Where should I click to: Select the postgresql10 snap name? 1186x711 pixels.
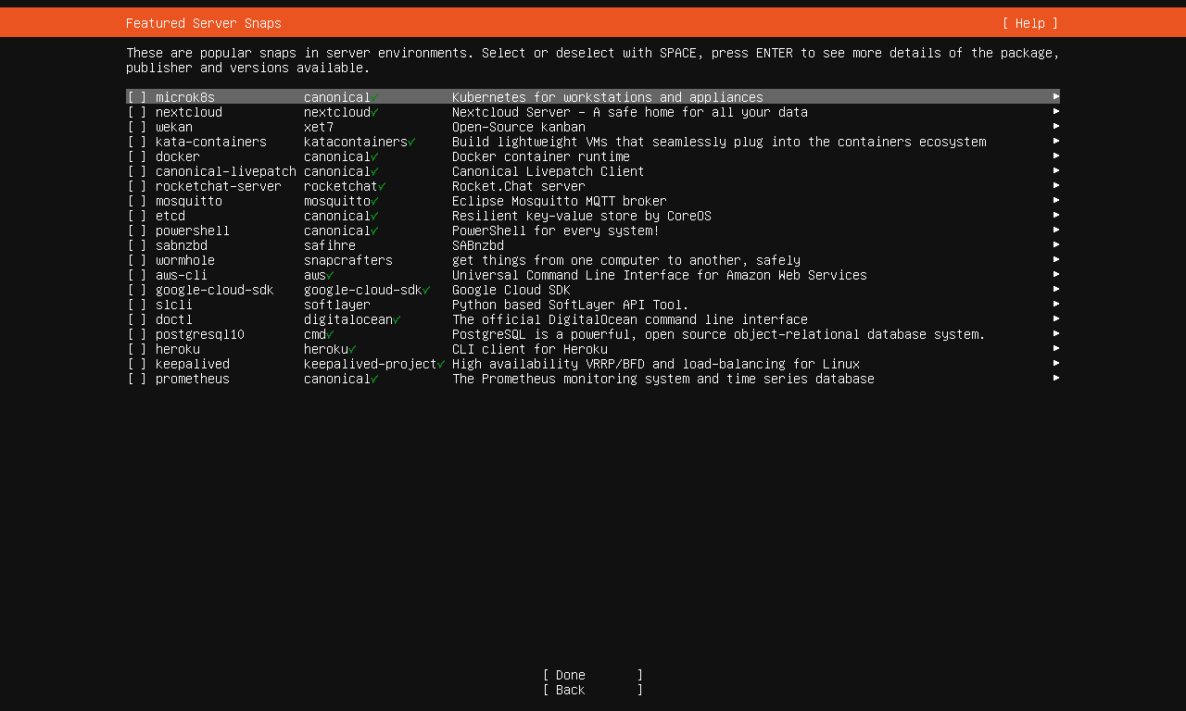[200, 334]
